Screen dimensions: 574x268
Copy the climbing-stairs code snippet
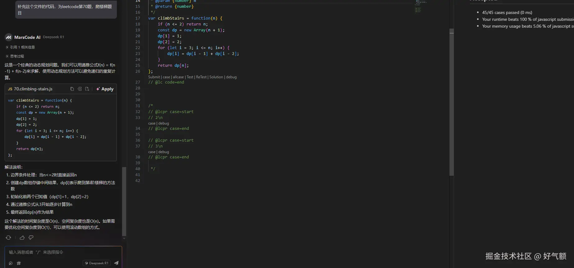point(72,89)
